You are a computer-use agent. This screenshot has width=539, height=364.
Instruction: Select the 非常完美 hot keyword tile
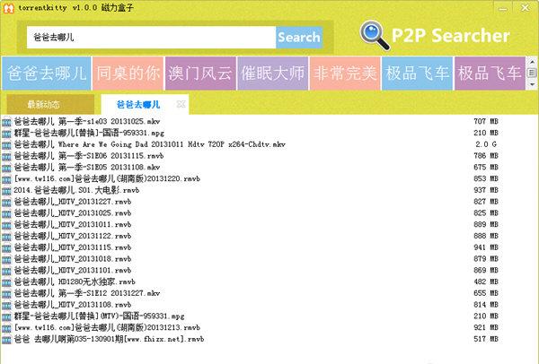[x=344, y=72]
